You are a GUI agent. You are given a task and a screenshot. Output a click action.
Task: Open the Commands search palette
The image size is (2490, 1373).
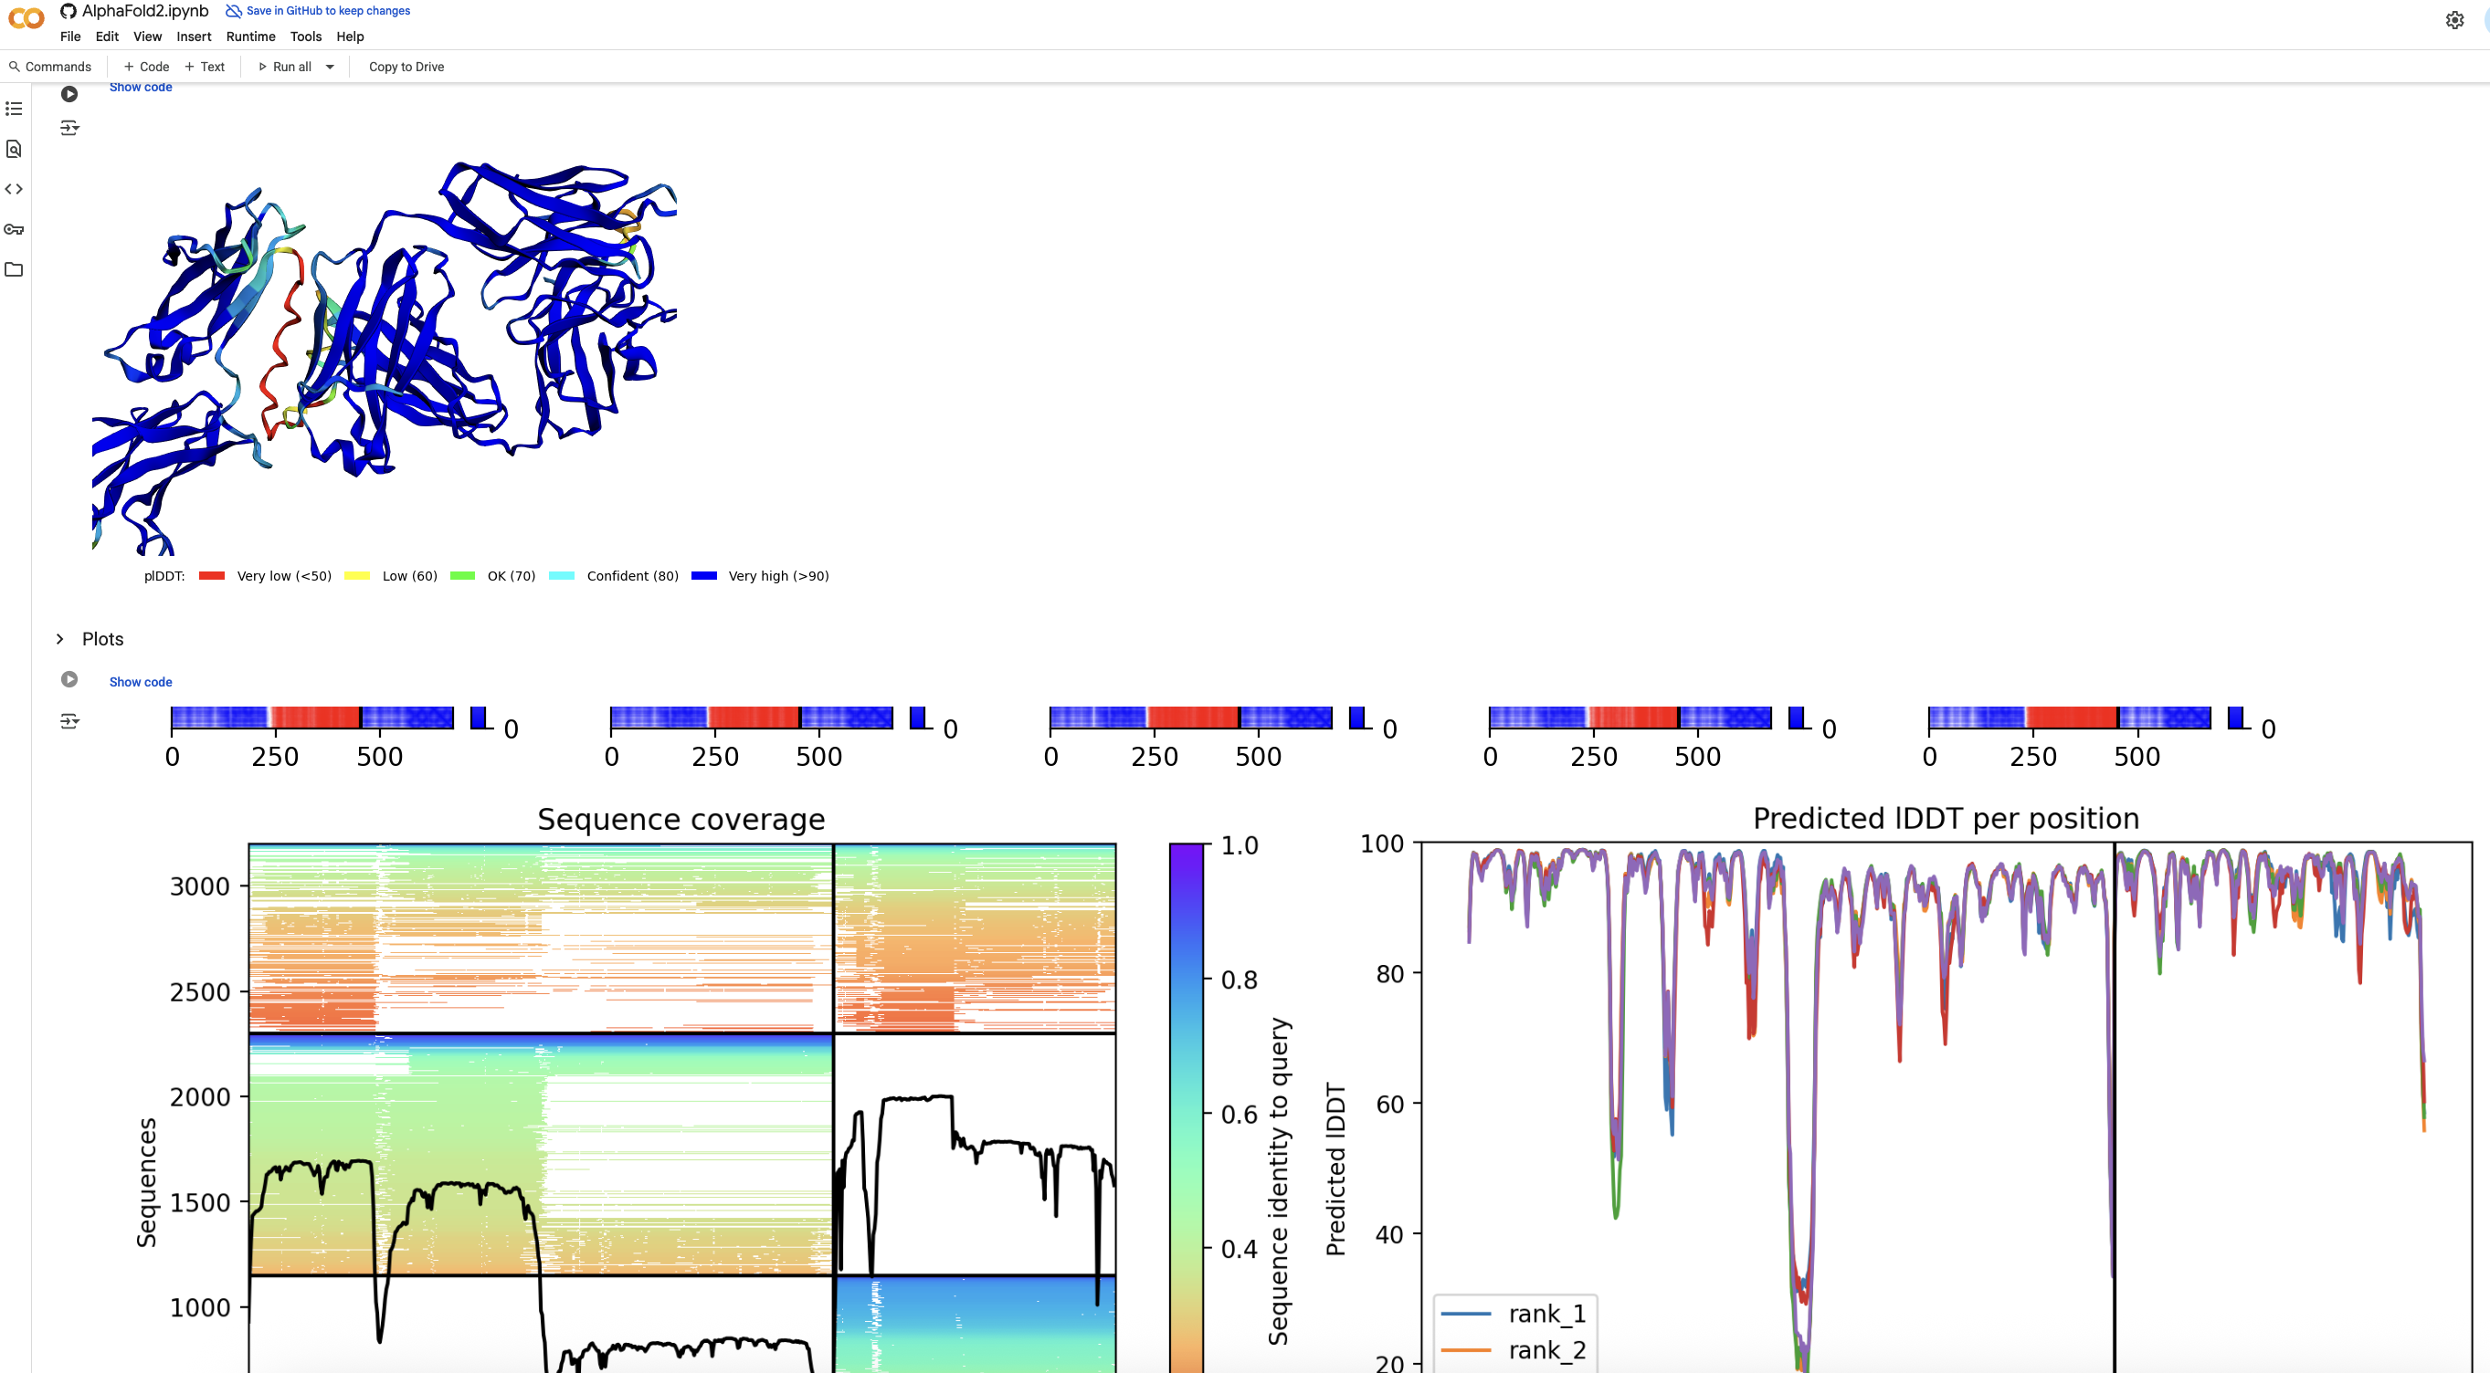coord(49,67)
